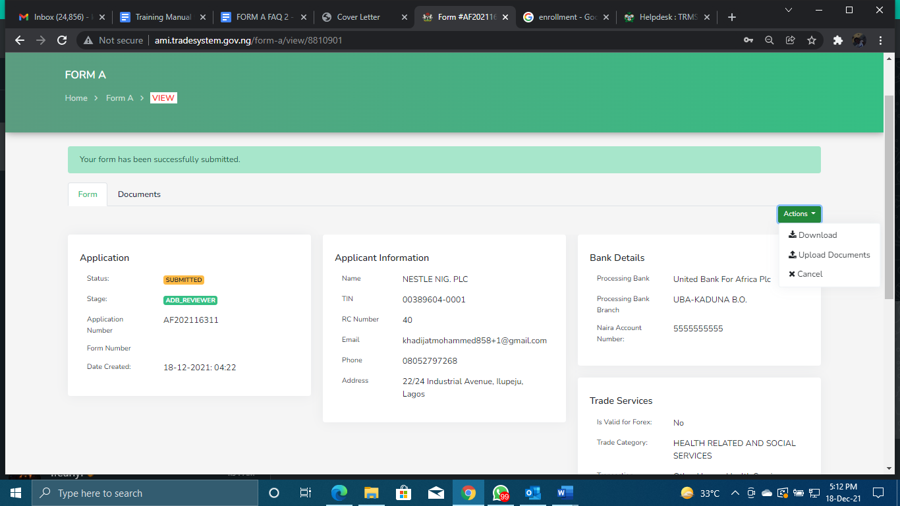Viewport: 900px width, 506px height.
Task: Click Naira account number 5555555555
Action: (x=698, y=329)
